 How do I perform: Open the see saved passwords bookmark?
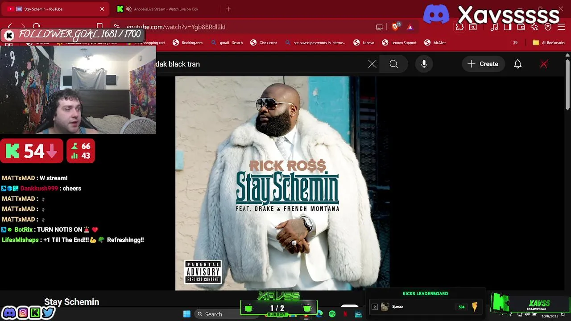click(x=315, y=43)
